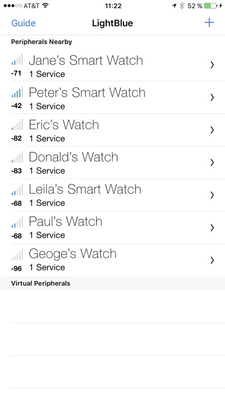Tap signal bars icon beside Eric's Watch
The width and height of the screenshot is (225, 400).
[x=17, y=124]
